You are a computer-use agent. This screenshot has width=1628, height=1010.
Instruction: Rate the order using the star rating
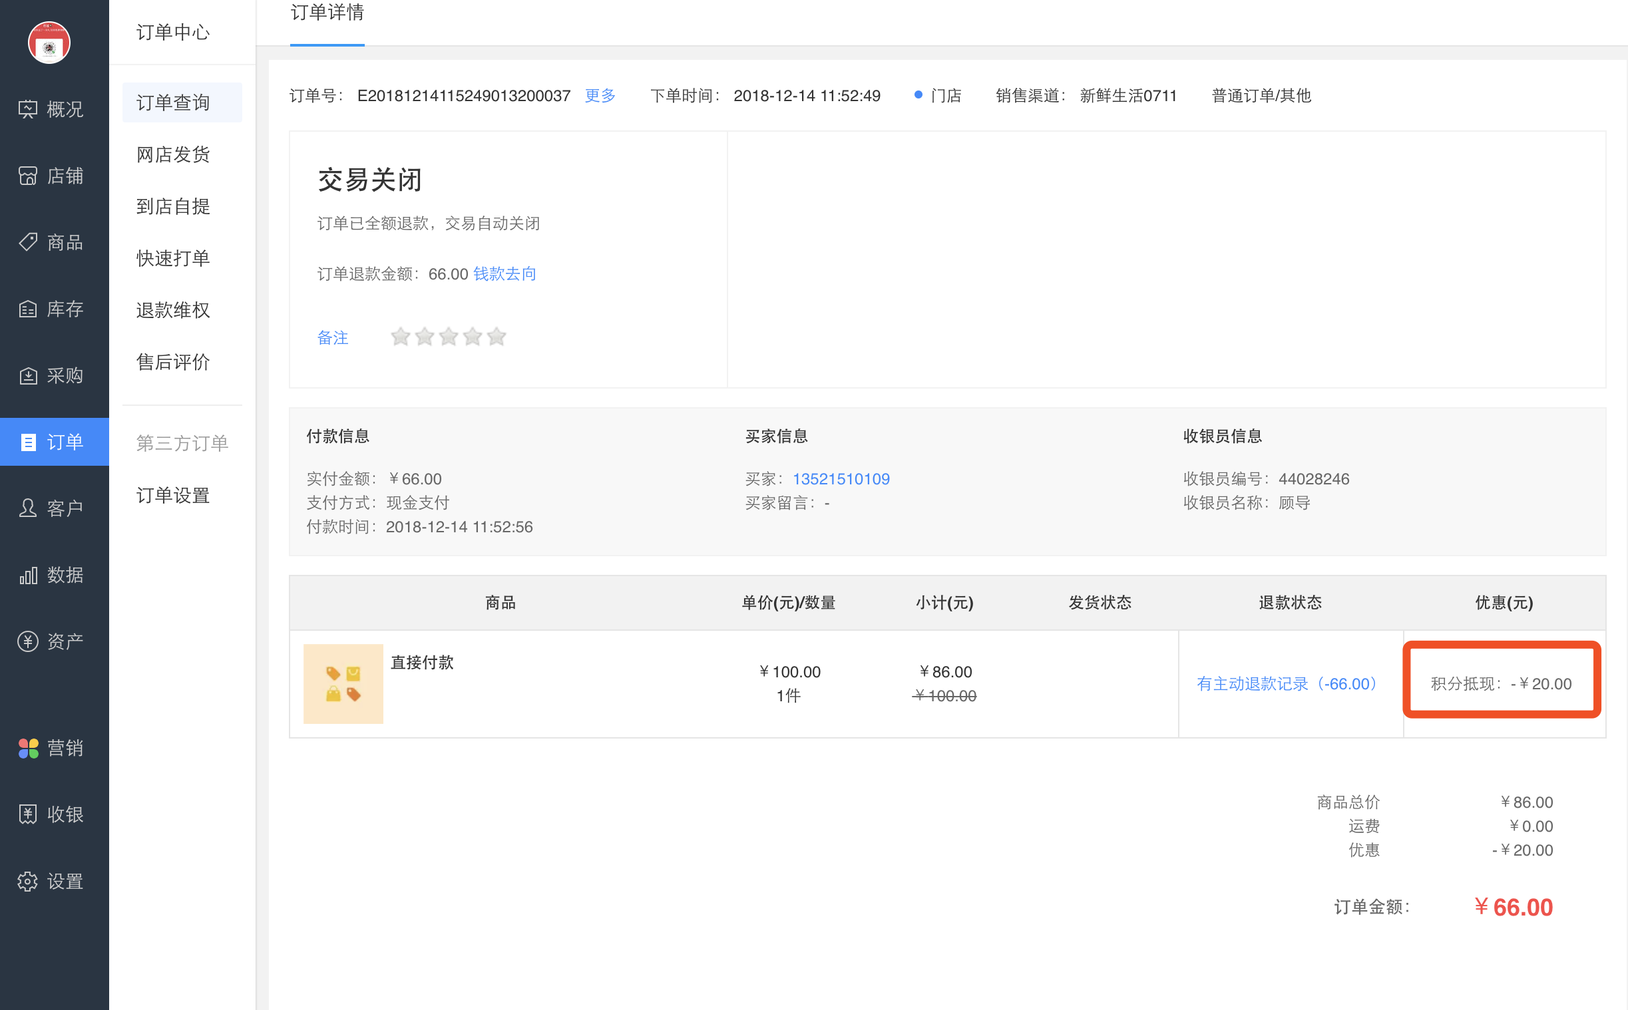(448, 337)
